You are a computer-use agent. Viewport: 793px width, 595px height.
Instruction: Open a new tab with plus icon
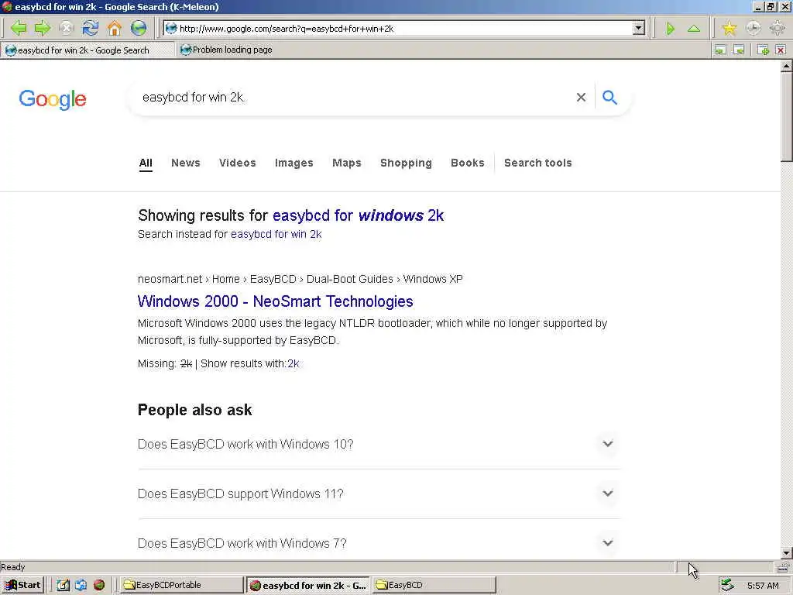coord(763,50)
